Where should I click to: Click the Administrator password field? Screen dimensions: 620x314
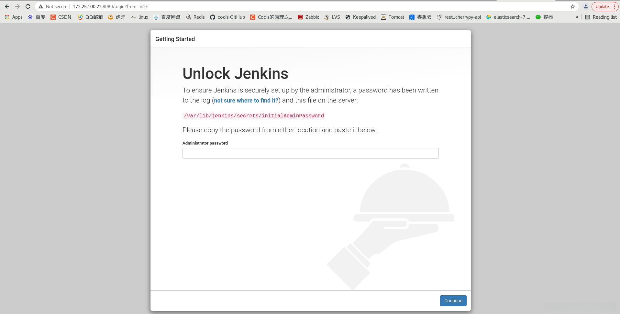tap(311, 153)
